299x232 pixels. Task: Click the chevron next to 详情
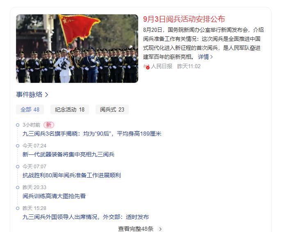[211, 57]
